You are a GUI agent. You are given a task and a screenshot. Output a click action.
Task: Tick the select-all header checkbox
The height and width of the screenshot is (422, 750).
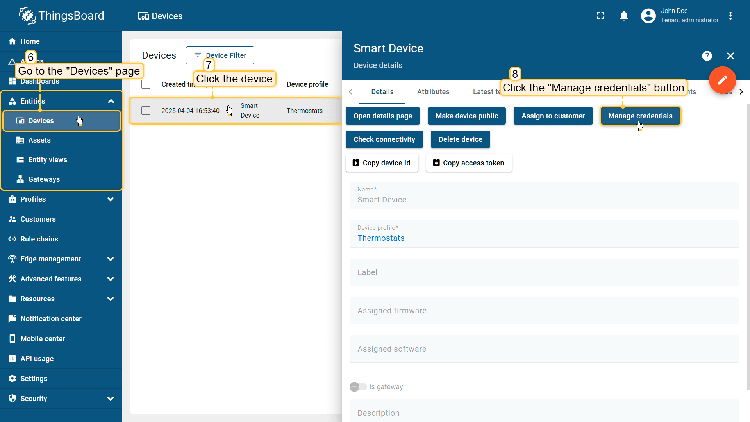point(146,84)
